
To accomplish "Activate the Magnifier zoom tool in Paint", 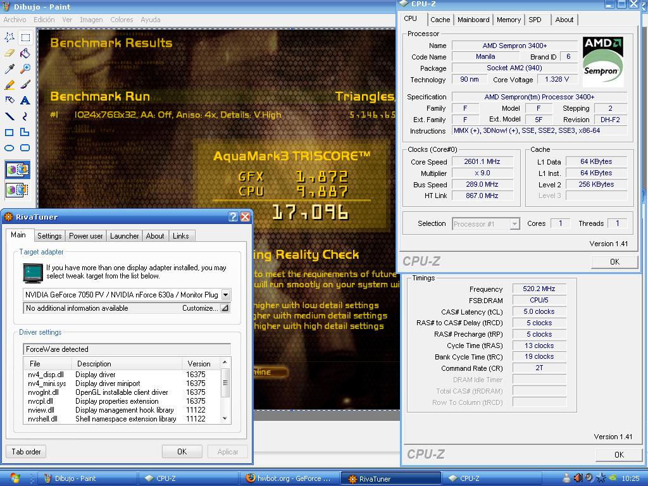I will click(x=25, y=68).
